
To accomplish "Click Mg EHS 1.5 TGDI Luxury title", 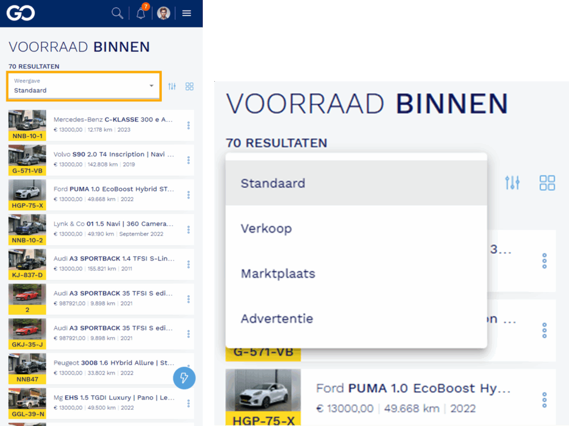I will (114, 398).
